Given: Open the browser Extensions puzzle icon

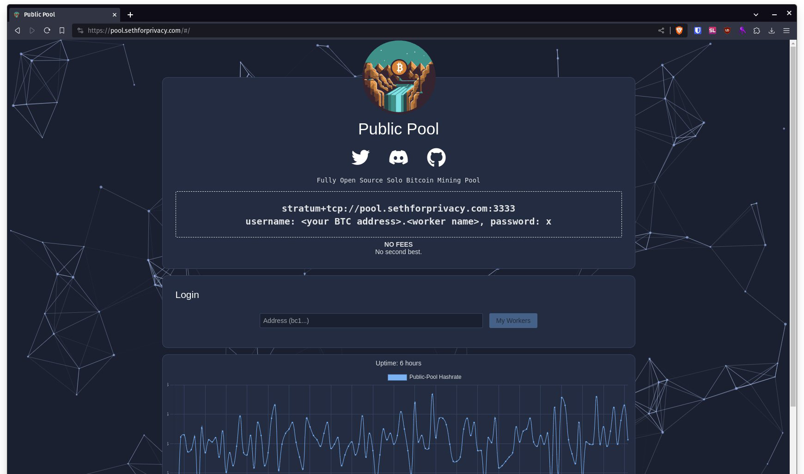Looking at the screenshot, I should click(757, 30).
